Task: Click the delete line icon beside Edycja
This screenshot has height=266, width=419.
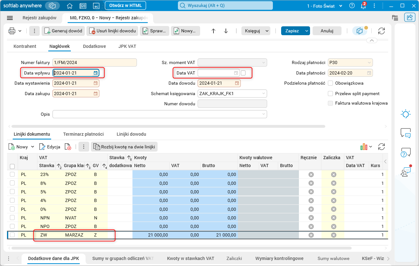Action: click(x=68, y=147)
